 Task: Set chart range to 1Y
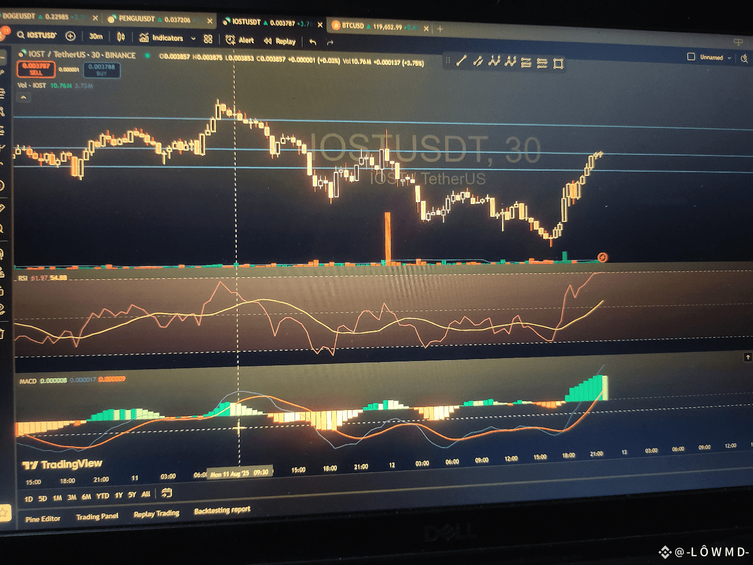(x=119, y=495)
